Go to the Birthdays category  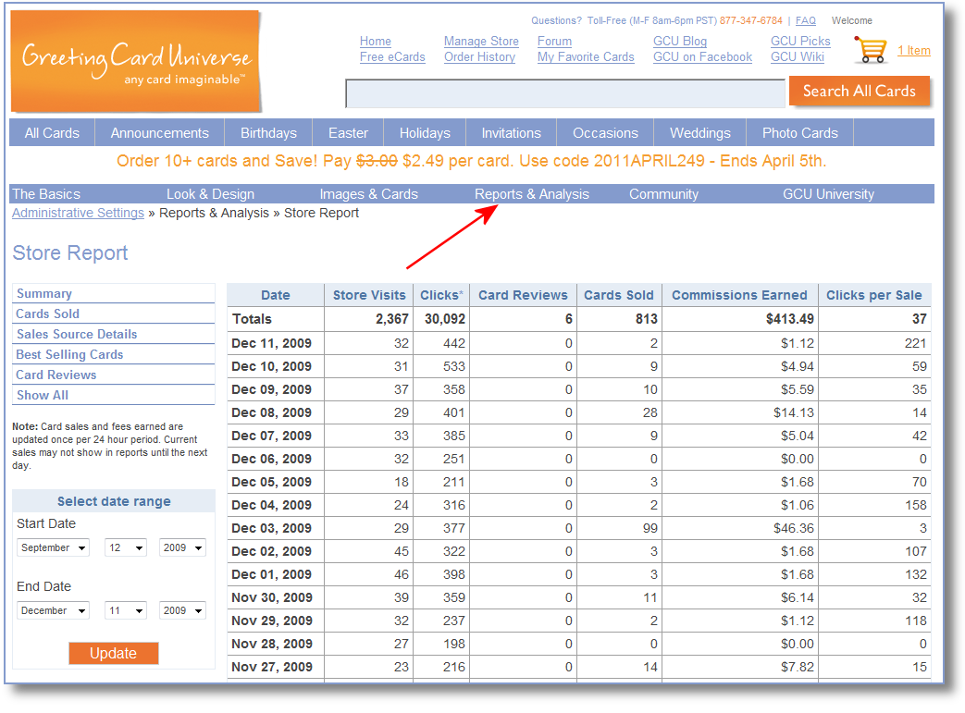point(268,133)
